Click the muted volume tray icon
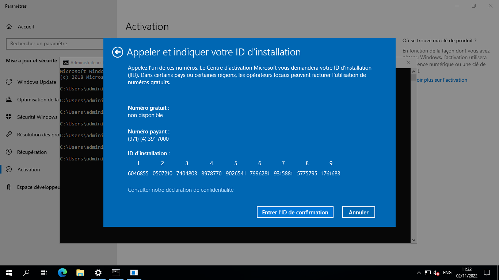The height and width of the screenshot is (280, 499). 437,273
